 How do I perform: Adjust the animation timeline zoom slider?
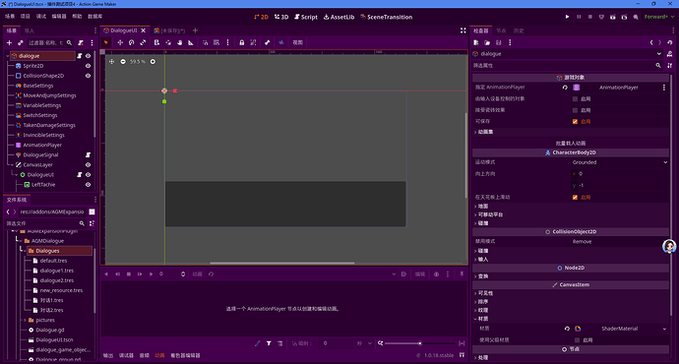(x=420, y=343)
